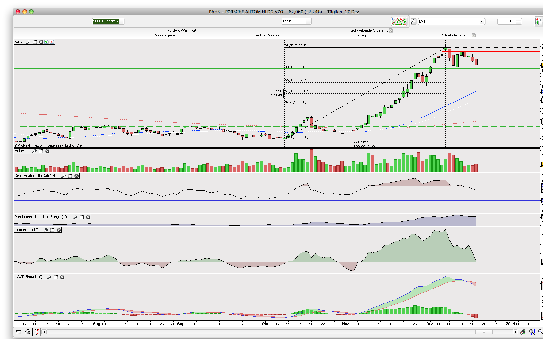Close the Aktuelle Position
This screenshot has width=543, height=339.
474,36
